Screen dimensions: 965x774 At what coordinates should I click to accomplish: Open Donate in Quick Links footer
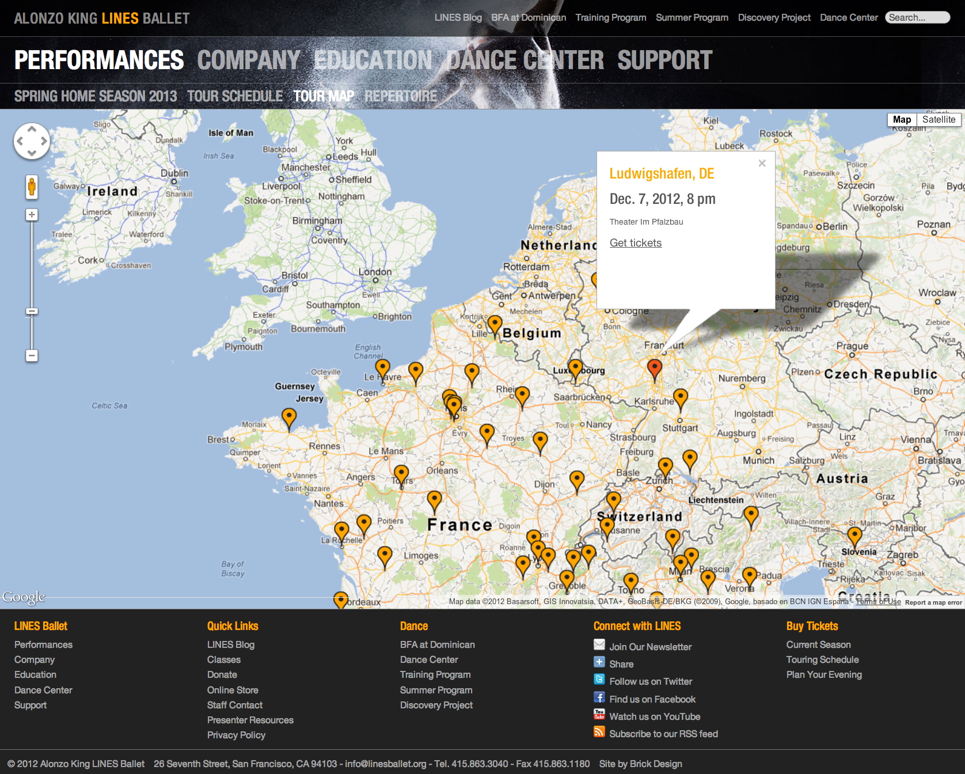click(222, 674)
